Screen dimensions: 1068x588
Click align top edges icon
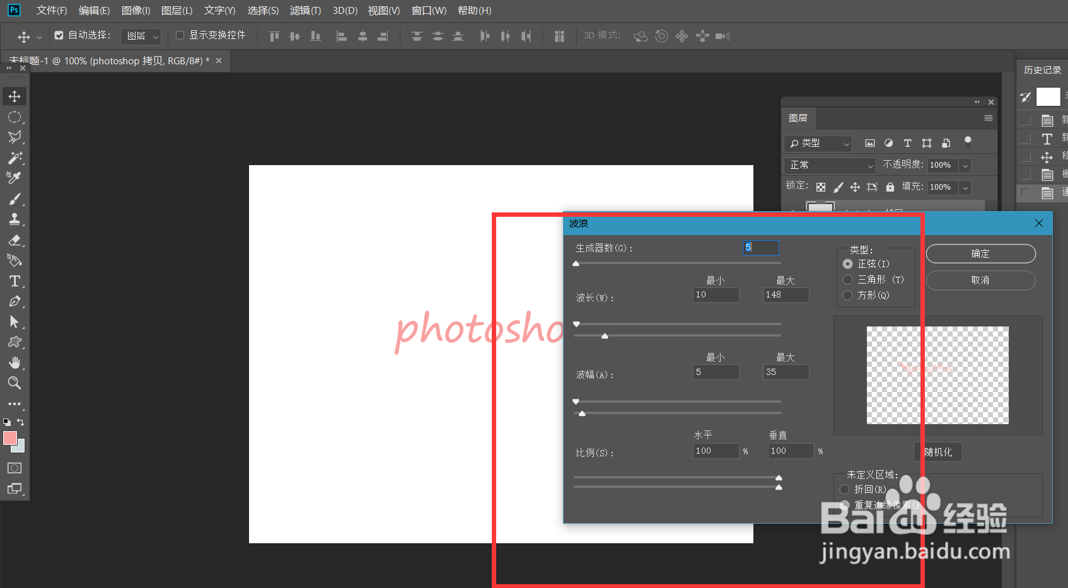coord(274,37)
